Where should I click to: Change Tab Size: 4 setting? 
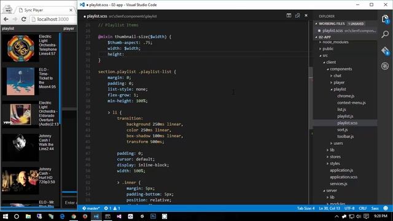tap(306, 208)
